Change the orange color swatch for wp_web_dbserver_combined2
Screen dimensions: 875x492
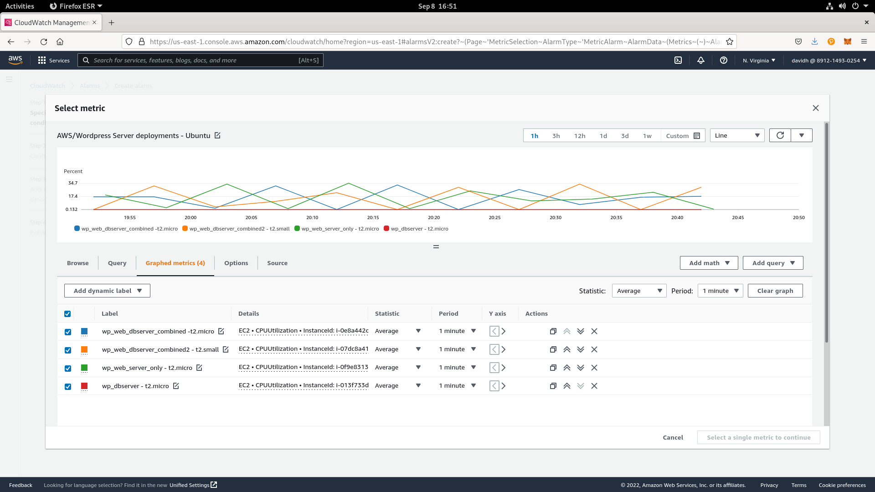pos(84,349)
